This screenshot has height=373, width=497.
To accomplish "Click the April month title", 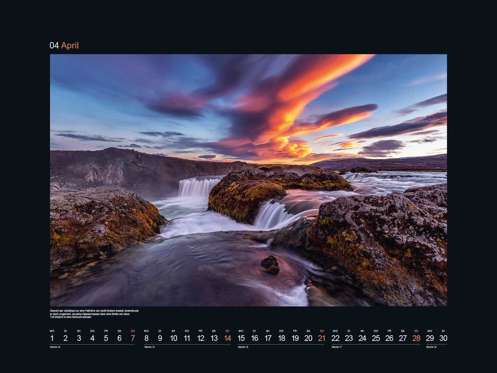I will (x=70, y=45).
